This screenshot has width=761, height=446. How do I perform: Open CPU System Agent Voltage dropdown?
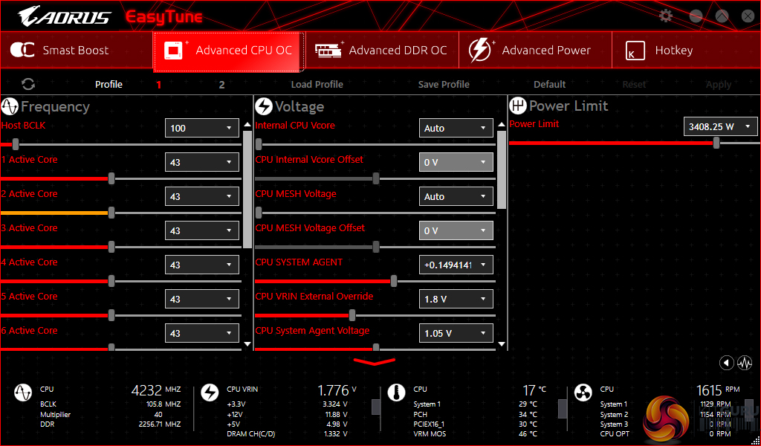point(456,334)
